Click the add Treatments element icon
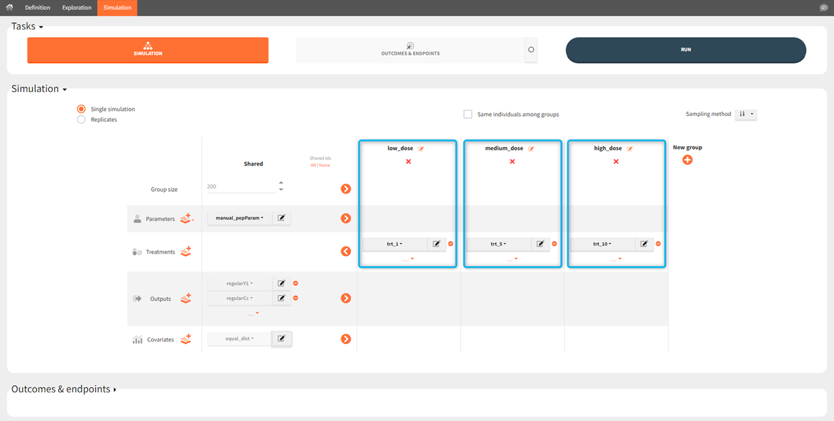834x421 pixels. coord(186,252)
